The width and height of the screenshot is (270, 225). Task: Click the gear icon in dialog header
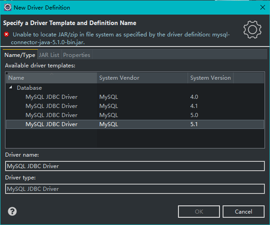252,30
